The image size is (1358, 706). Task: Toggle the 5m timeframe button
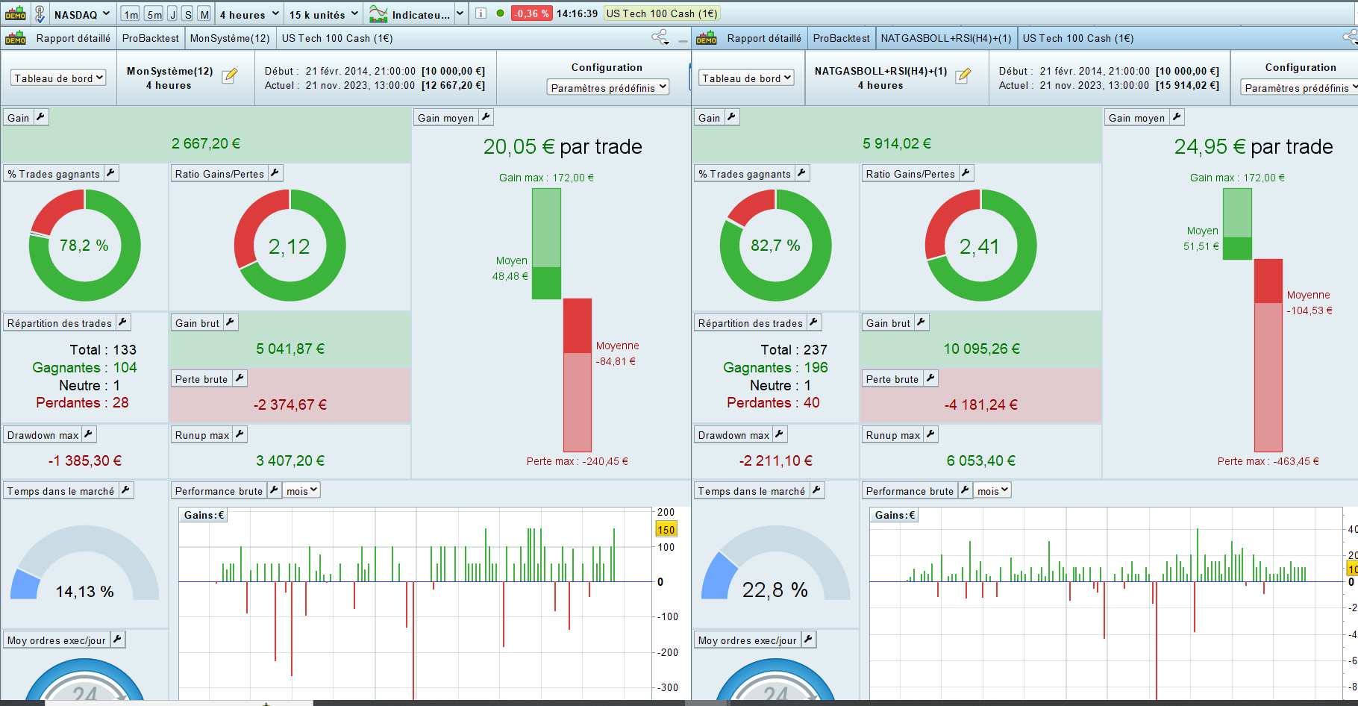pos(154,14)
